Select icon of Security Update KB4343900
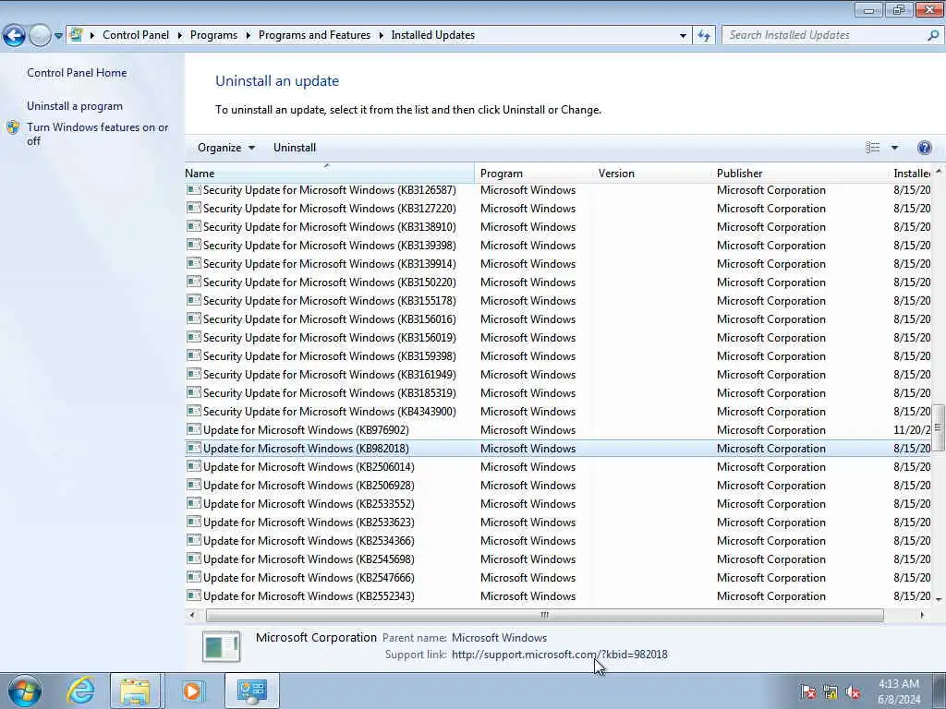946x709 pixels. (x=194, y=411)
